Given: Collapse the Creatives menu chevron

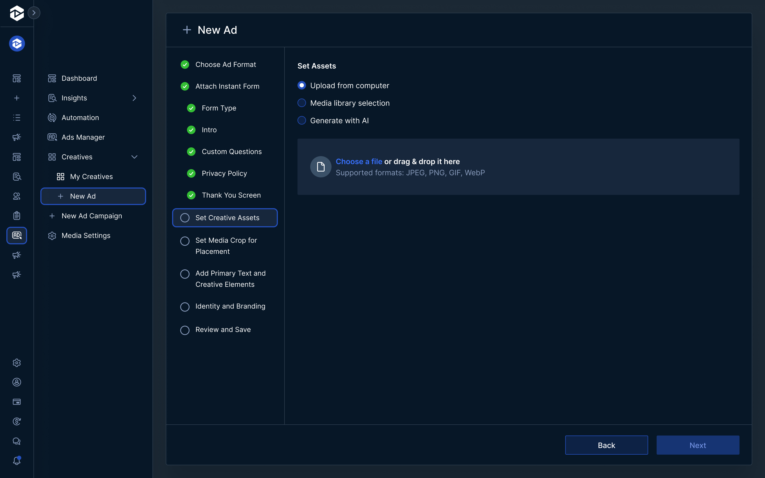Looking at the screenshot, I should pos(134,157).
